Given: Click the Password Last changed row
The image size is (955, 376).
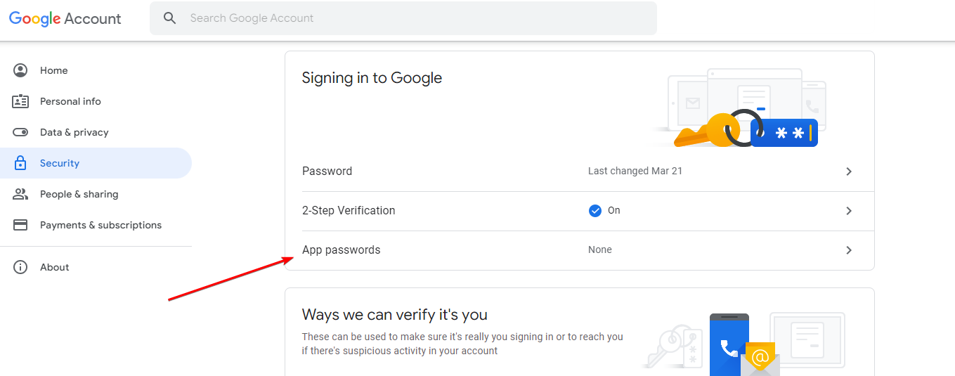Looking at the screenshot, I should point(635,171).
